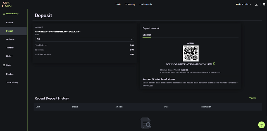This screenshot has height=131, width=267.
Task: Click the OX.FUN logo
Action: pos(7,4)
